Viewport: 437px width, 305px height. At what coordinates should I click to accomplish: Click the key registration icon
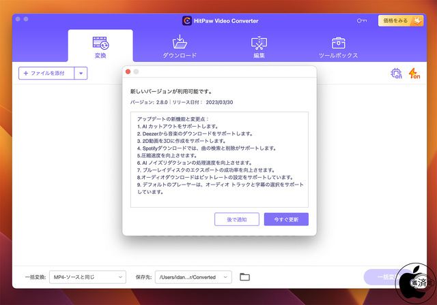point(362,20)
